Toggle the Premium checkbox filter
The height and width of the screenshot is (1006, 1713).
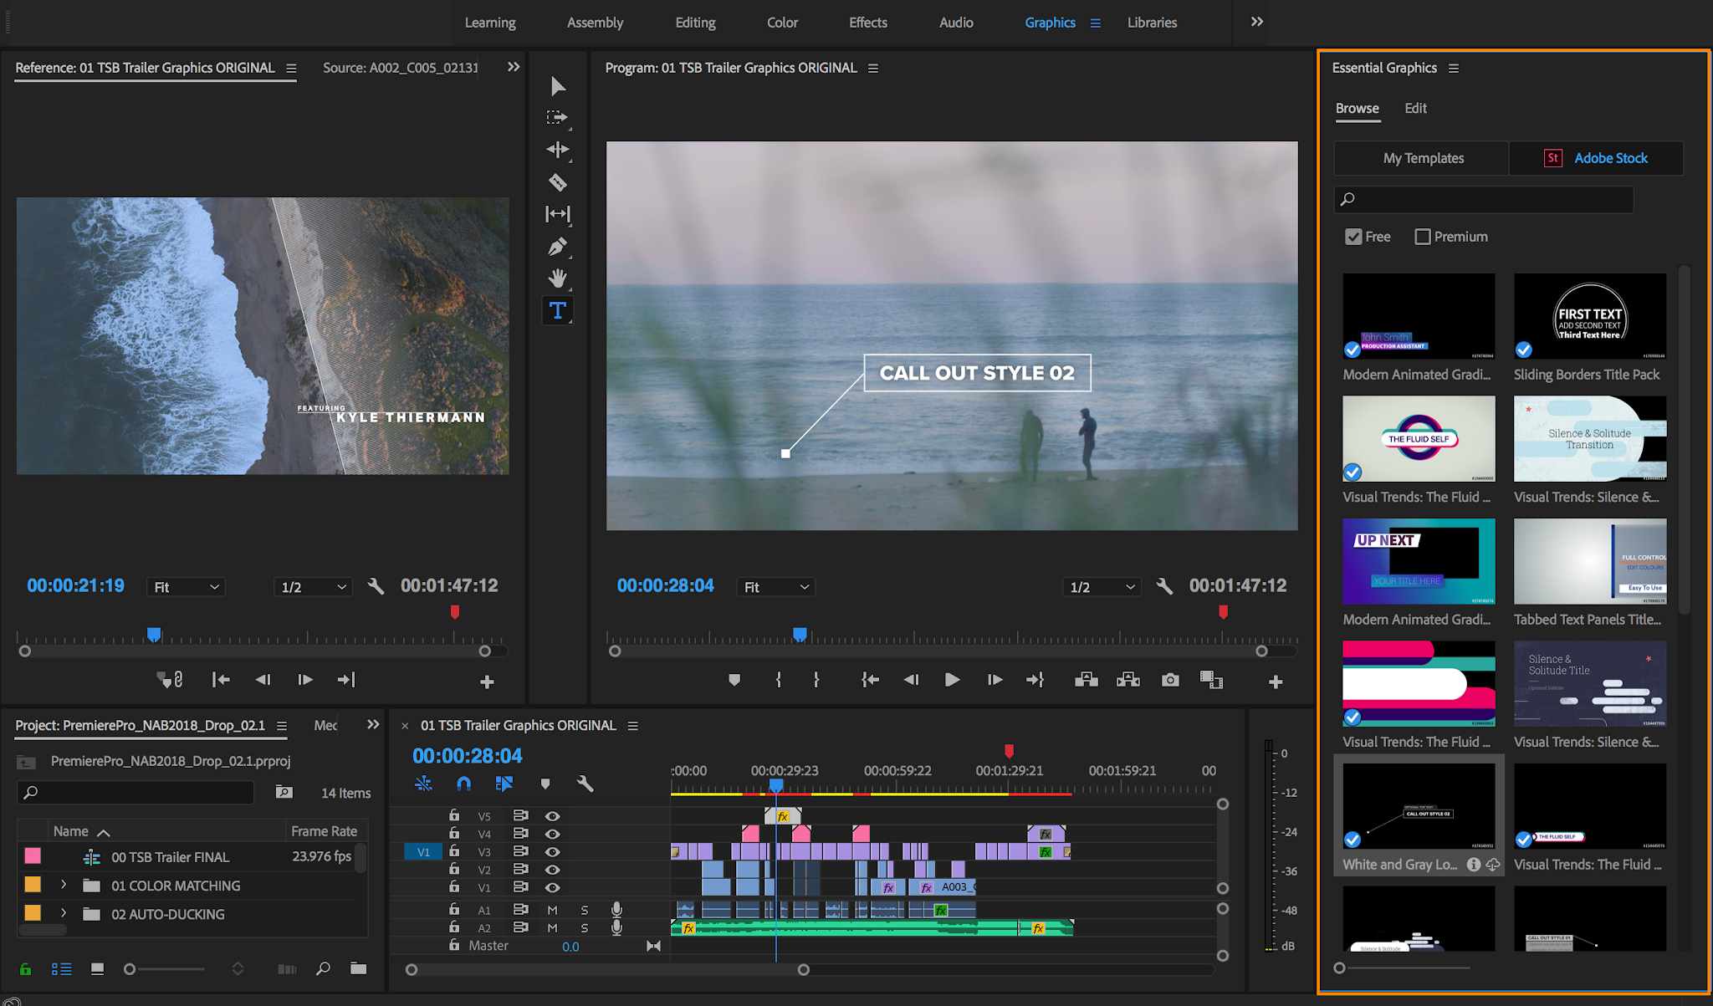1424,236
